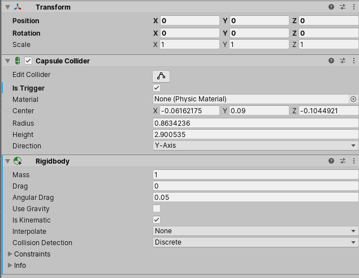Open Rigidbody component context menu
The height and width of the screenshot is (278, 359).
click(353, 161)
